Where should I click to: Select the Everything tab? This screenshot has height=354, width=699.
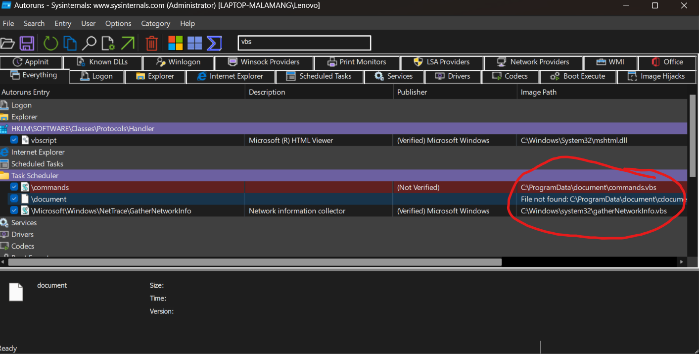pyautogui.click(x=34, y=75)
